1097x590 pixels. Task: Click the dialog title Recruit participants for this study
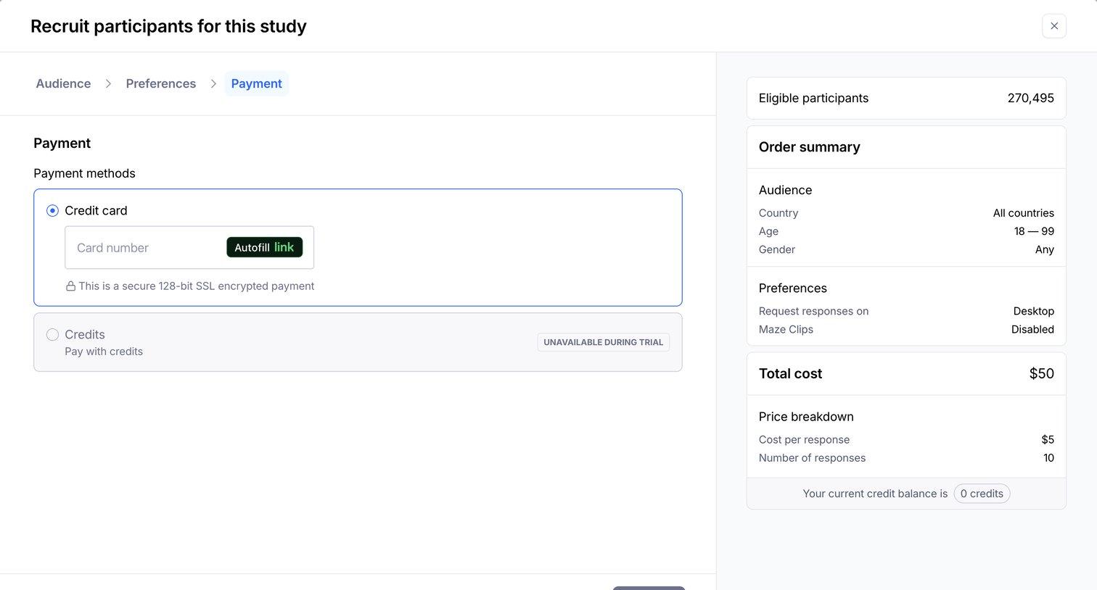click(x=168, y=26)
